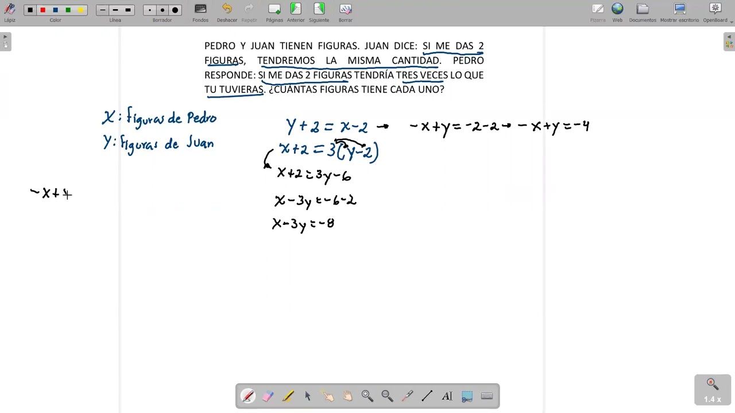Viewport: 735px width, 413px height.
Task: Clear the page with Borrar
Action: (x=346, y=13)
